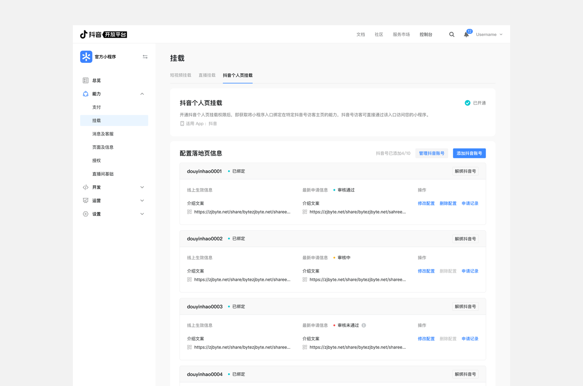Screen dimensions: 583x386
Task: Open 服务市场 in top navigation
Action: tap(401, 35)
